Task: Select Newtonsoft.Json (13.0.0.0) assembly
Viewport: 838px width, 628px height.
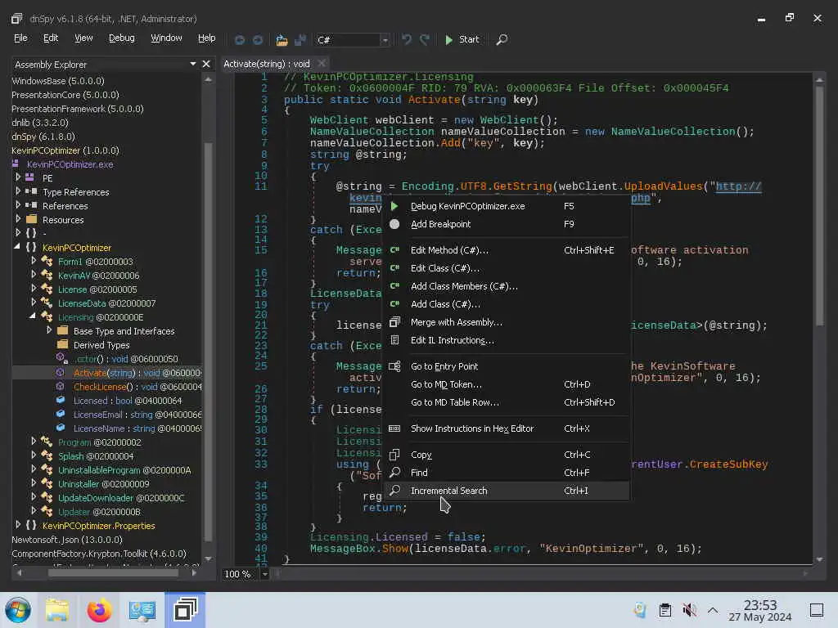Action: (x=67, y=540)
